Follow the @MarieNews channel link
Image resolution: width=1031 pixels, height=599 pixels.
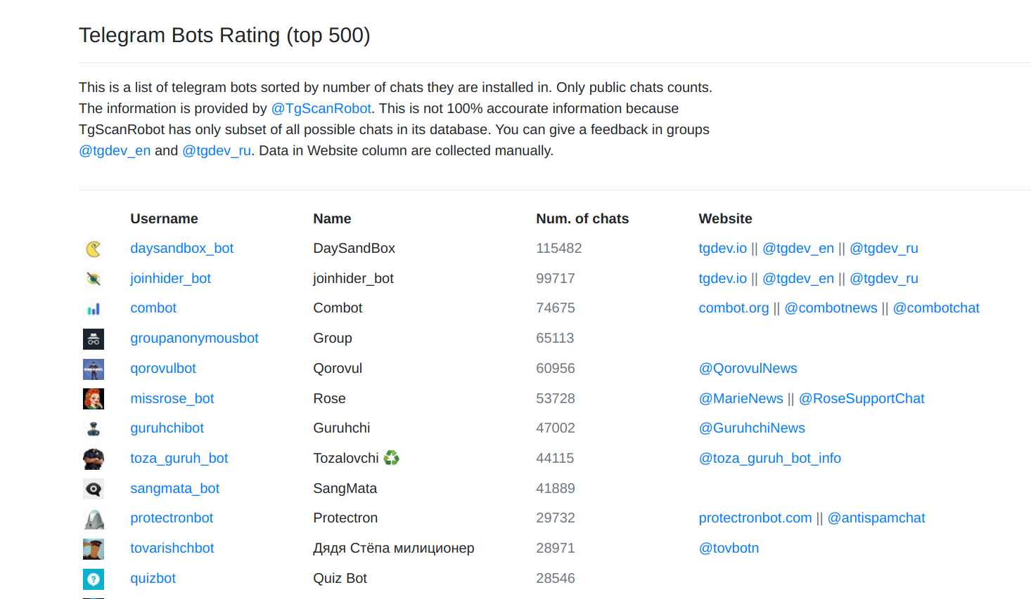(741, 398)
